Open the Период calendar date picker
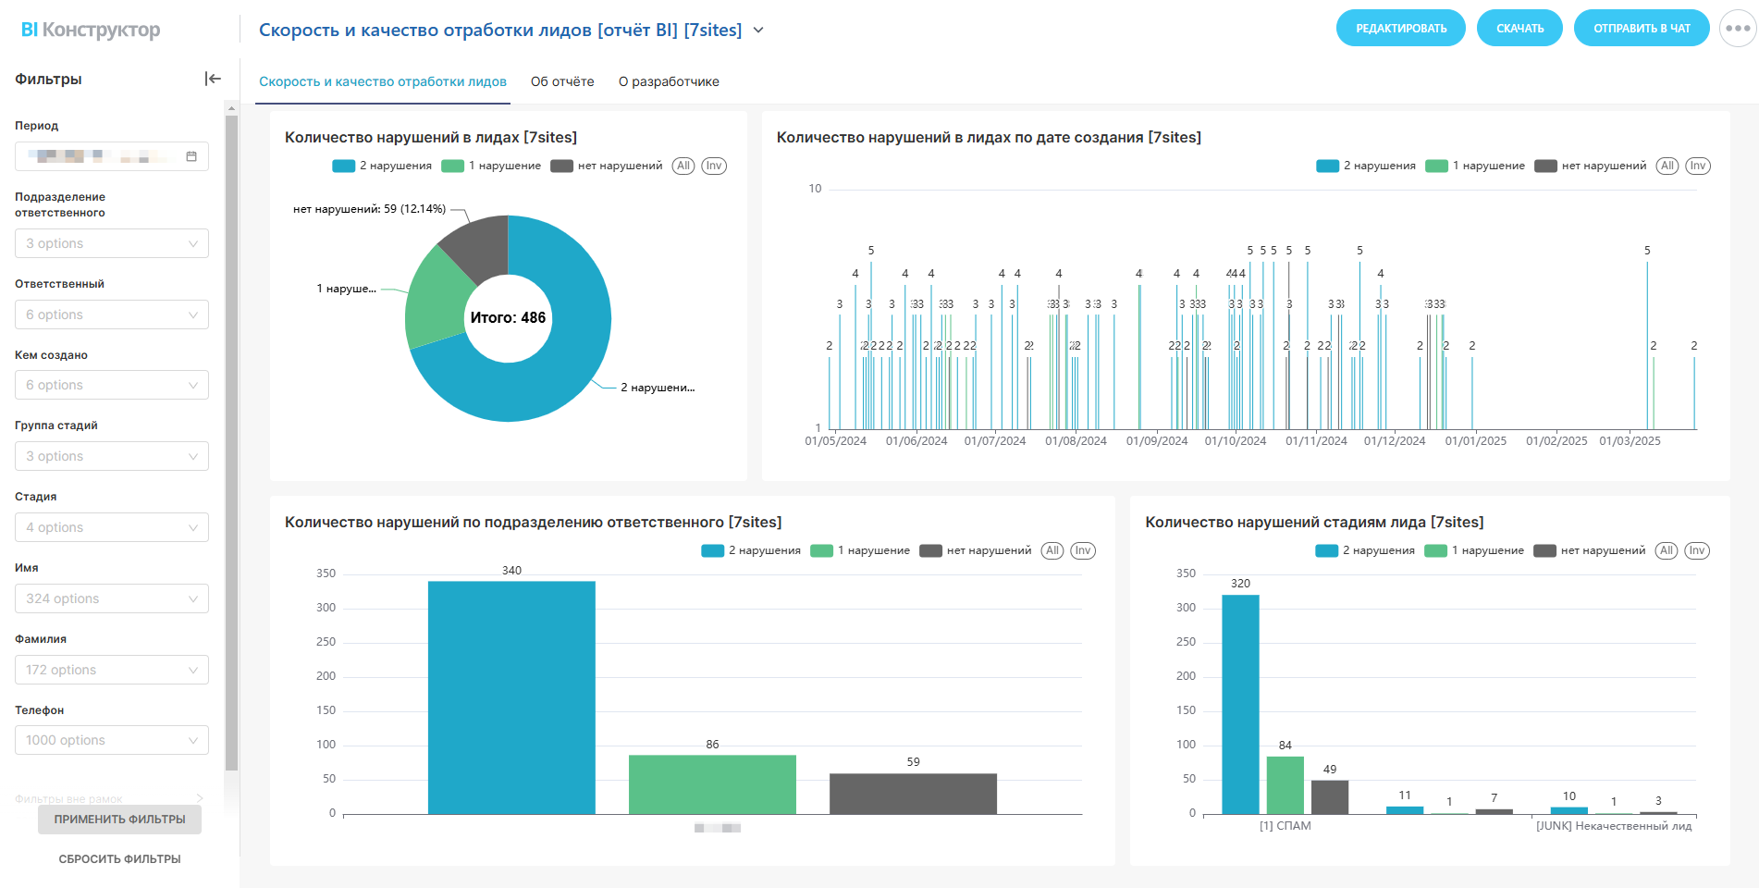 tap(191, 156)
